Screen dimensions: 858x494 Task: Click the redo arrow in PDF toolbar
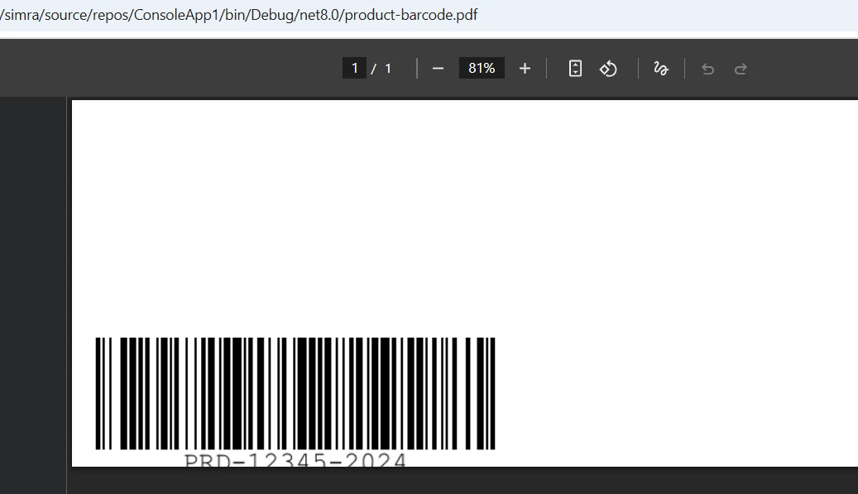click(741, 69)
